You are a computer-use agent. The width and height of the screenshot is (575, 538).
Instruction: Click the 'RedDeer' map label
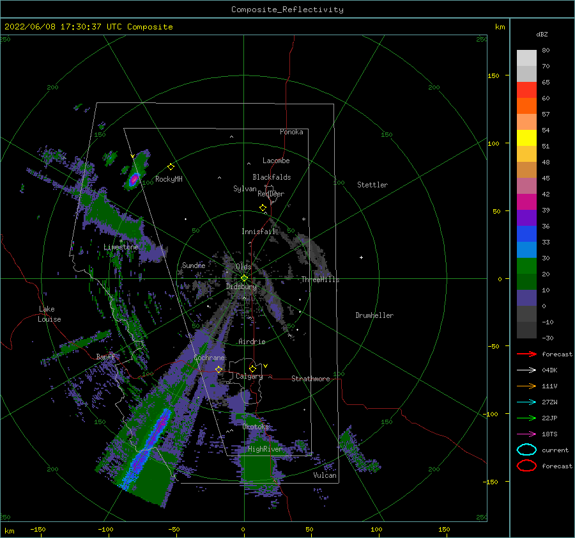pyautogui.click(x=271, y=194)
